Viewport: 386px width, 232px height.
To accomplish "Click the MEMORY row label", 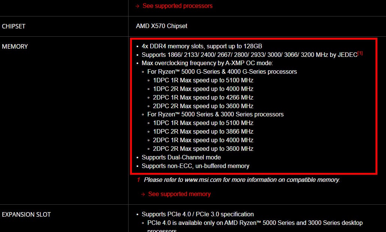I will [15, 46].
